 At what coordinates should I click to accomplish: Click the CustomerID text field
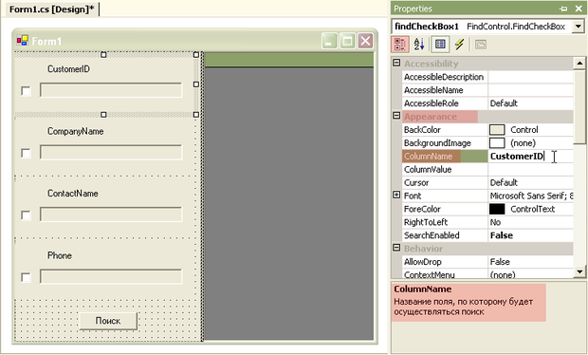pos(111,90)
